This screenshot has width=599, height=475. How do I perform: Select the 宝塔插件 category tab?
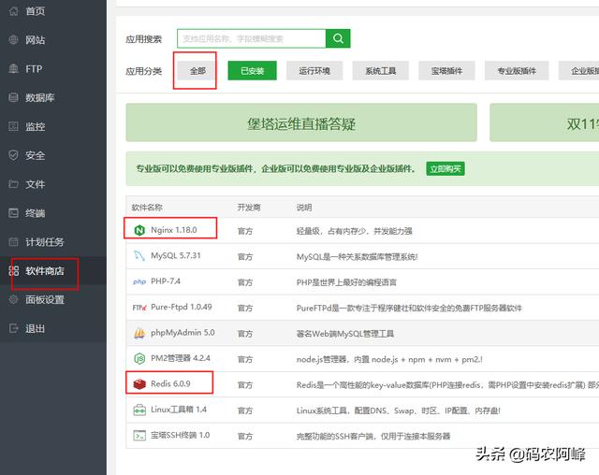coord(446,70)
